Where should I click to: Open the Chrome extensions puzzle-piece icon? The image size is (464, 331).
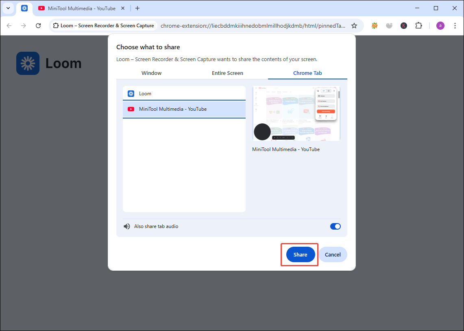418,25
